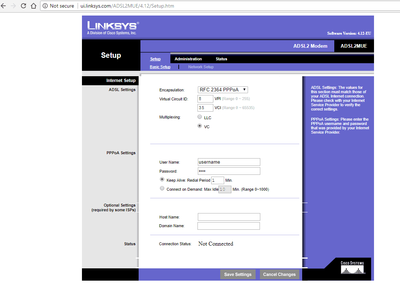The image size is (400, 294).
Task: Reload the page with the refresh icon
Action: point(23,6)
